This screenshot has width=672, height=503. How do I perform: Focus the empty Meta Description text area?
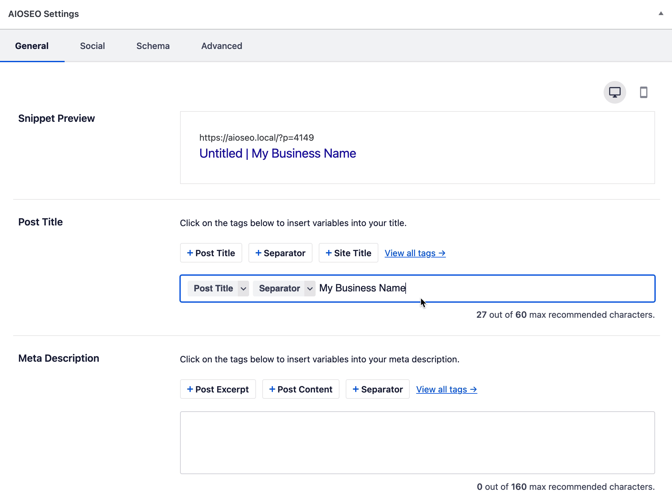click(x=417, y=442)
